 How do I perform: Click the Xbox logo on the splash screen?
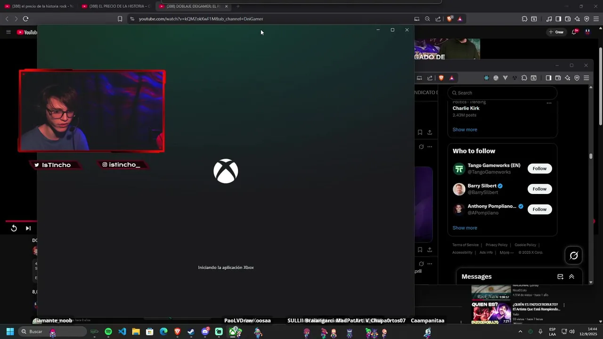[x=226, y=171]
